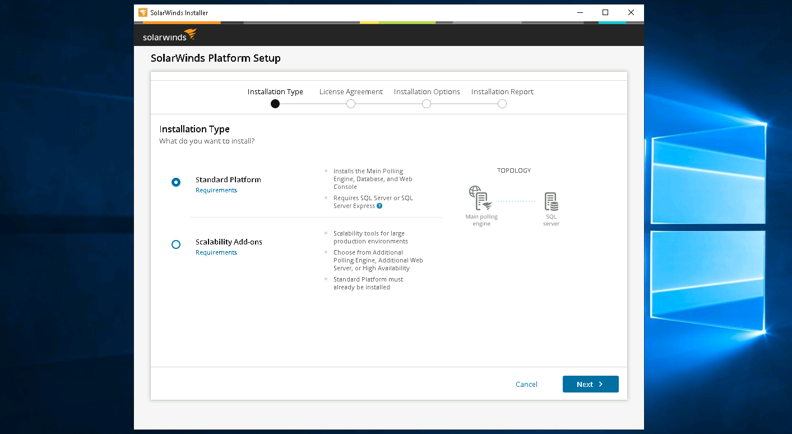Open Requirements link under Standard Platform
The width and height of the screenshot is (792, 434).
click(x=216, y=191)
